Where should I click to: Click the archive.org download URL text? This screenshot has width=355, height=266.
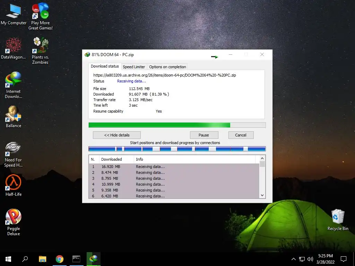(165, 75)
